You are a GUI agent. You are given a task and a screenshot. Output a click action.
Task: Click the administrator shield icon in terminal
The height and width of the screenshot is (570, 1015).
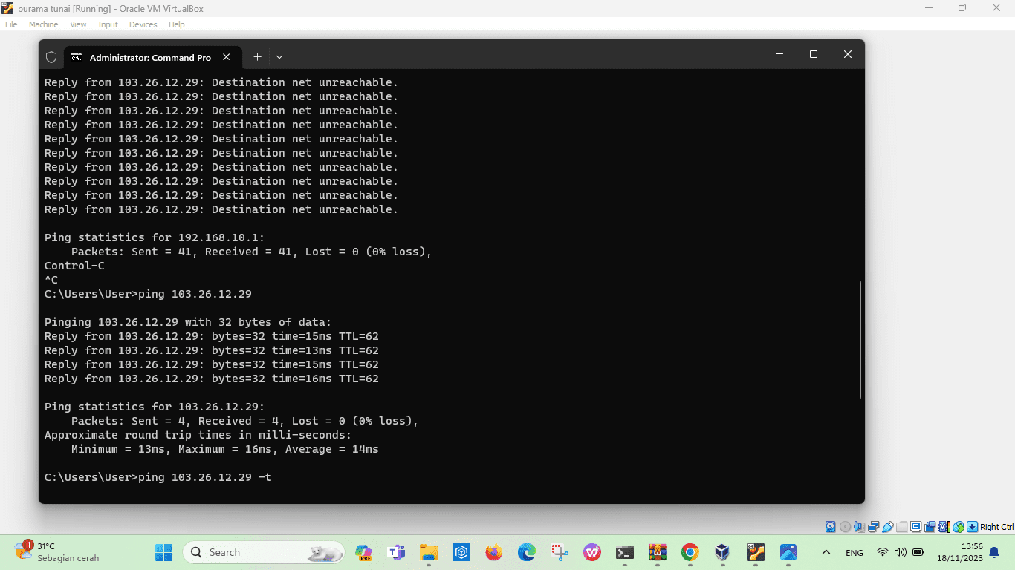(x=51, y=57)
